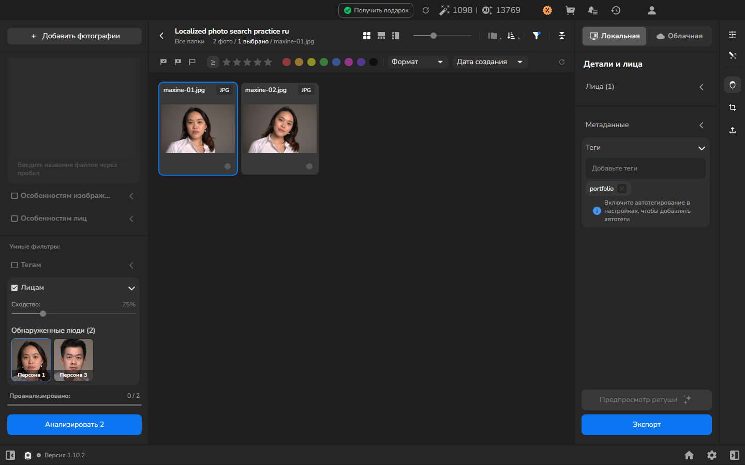This screenshot has height=465, width=745.
Task: Collapse the left panel with bottom-left icon
Action: (x=10, y=455)
